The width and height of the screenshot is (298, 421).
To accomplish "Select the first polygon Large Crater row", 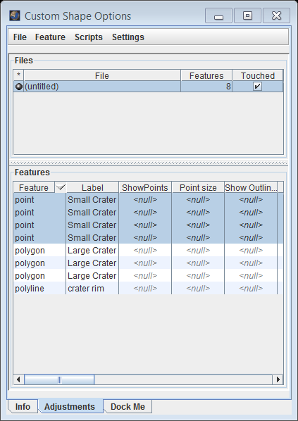I will click(x=148, y=250).
